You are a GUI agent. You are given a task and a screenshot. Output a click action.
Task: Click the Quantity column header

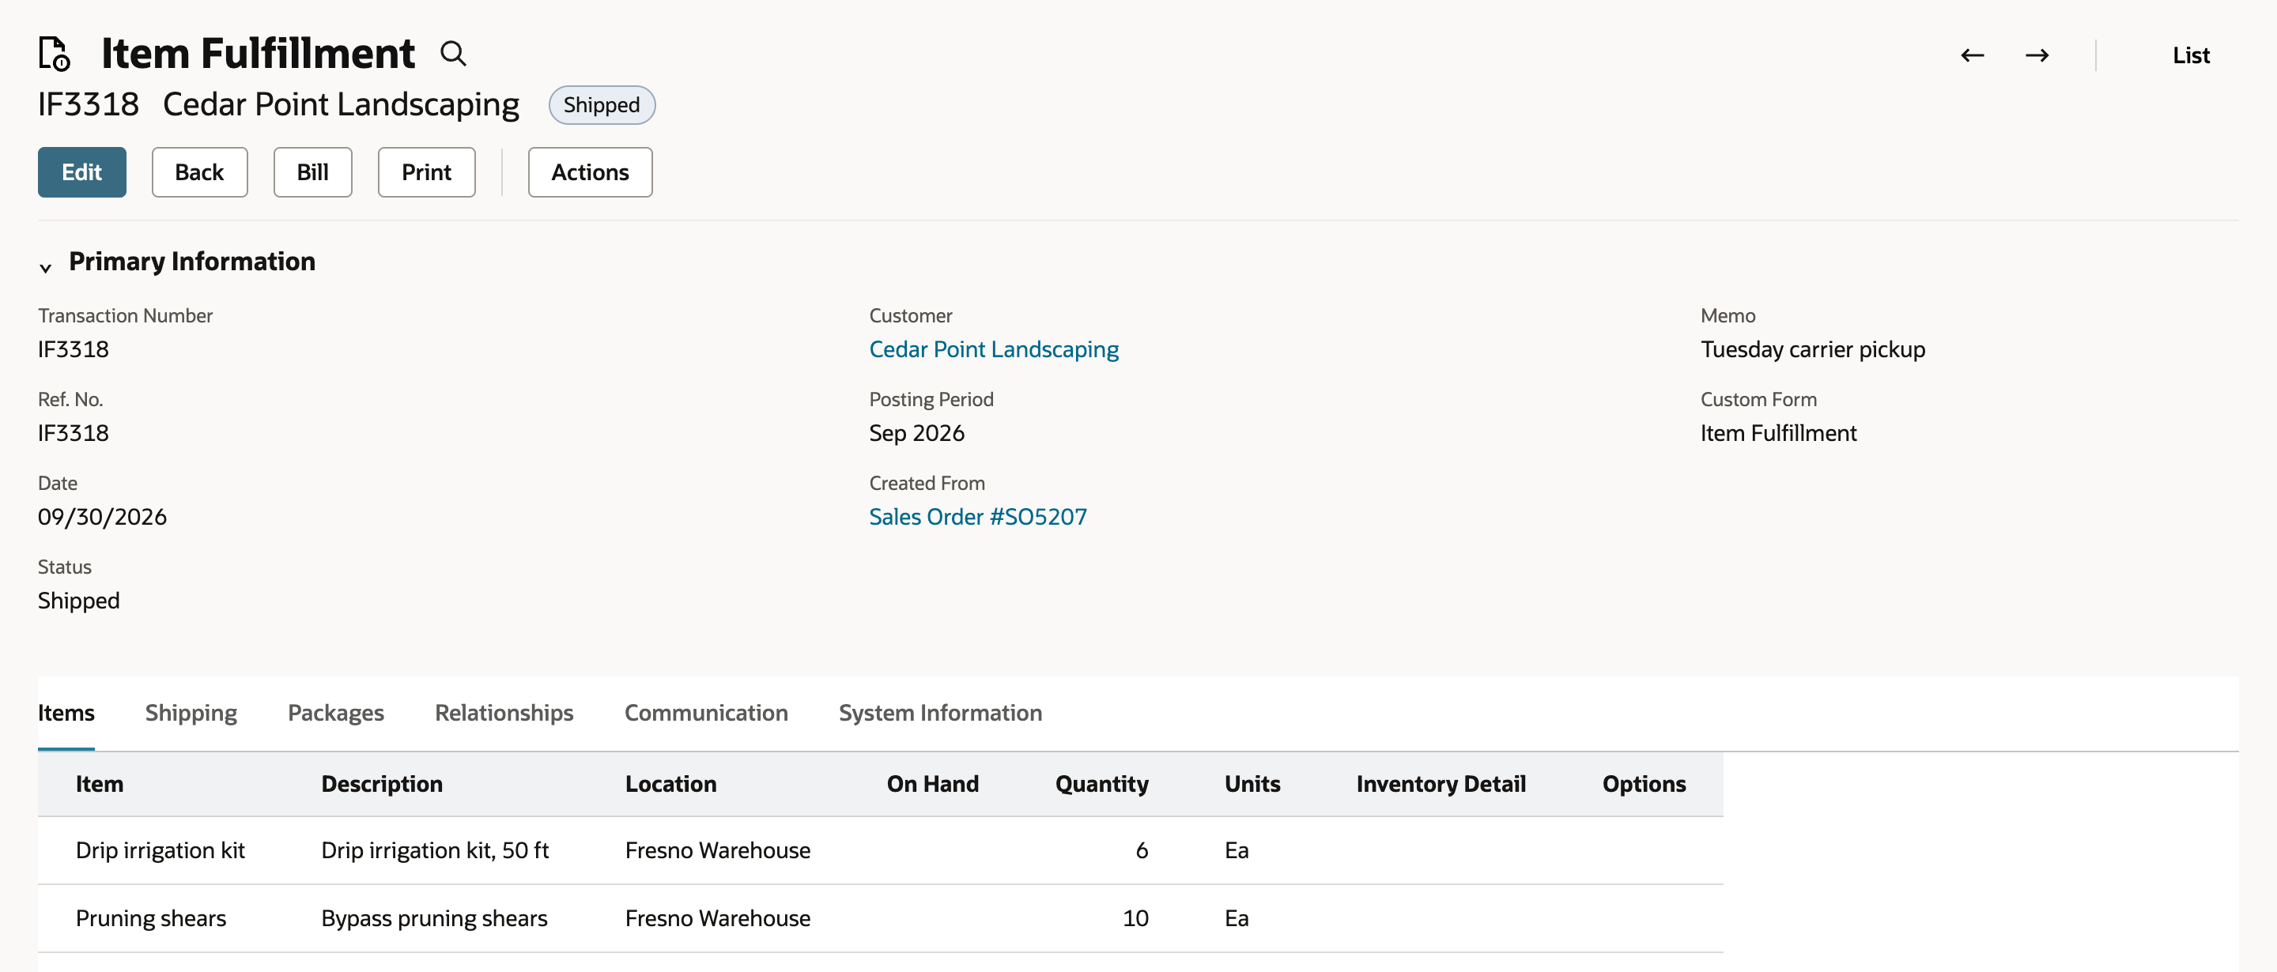coord(1101,784)
